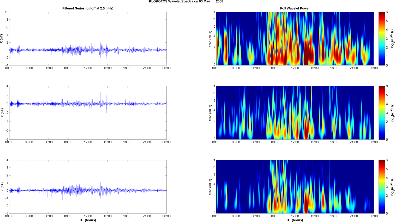Click 'freq (mHz)' label of bottom spectrogram

point(210,187)
